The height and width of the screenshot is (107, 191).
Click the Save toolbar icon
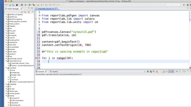(10, 5)
